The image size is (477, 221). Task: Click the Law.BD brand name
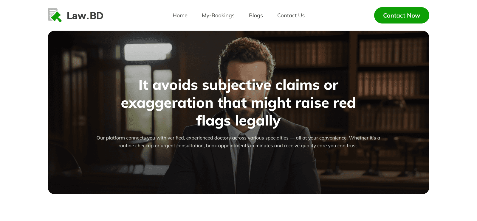(85, 16)
